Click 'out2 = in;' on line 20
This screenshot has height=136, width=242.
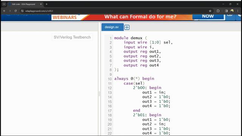[x=154, y=124]
